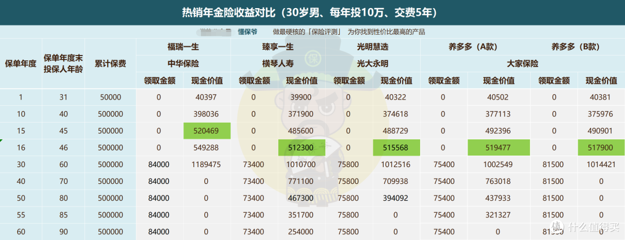625x240 pixels.
Task: Click the value '254000'
Action: (302, 232)
